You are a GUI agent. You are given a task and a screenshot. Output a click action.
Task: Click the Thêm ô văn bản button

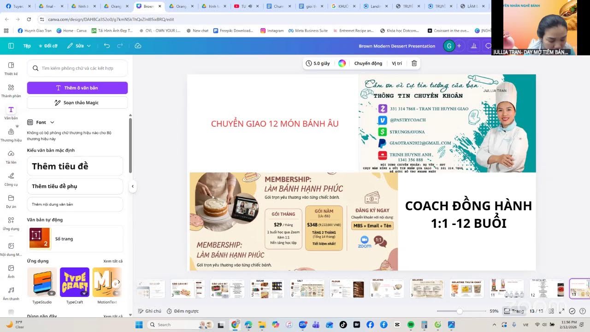[x=77, y=88]
